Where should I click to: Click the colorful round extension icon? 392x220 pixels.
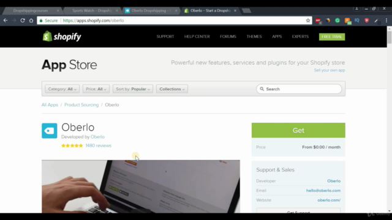tap(328, 20)
